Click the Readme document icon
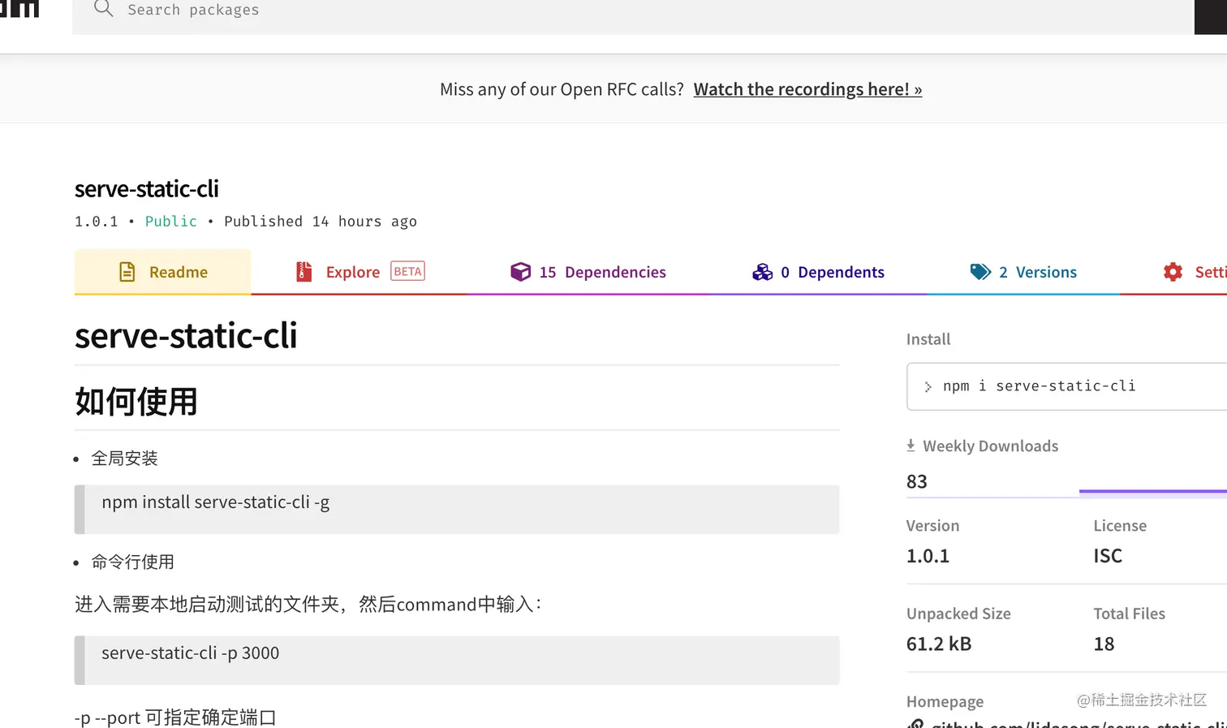This screenshot has width=1227, height=728. coord(127,272)
